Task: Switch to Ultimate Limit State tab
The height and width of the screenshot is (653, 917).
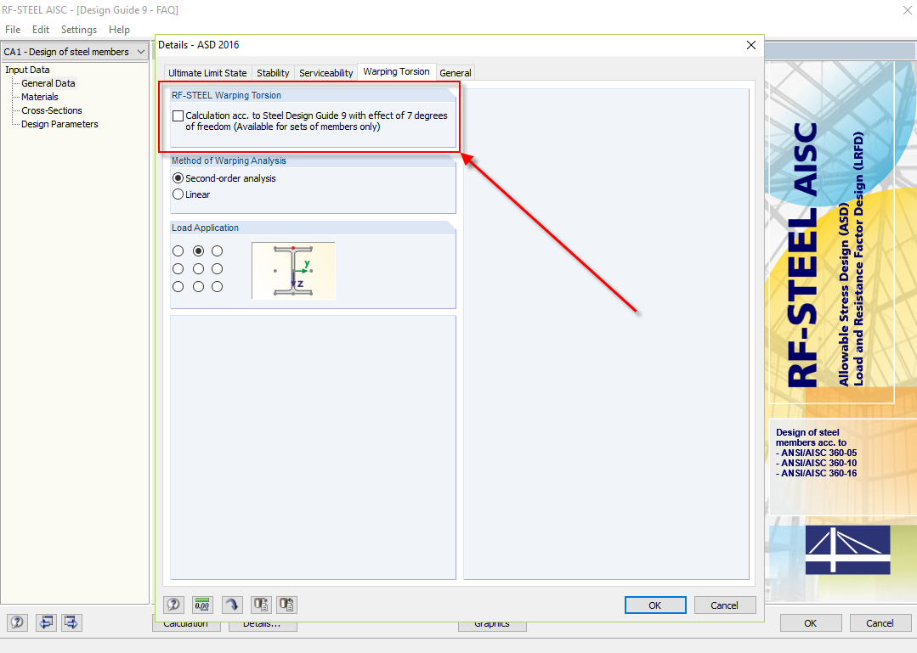Action: [x=207, y=73]
